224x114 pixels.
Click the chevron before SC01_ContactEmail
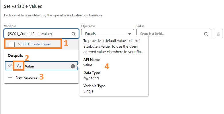(x=19, y=44)
